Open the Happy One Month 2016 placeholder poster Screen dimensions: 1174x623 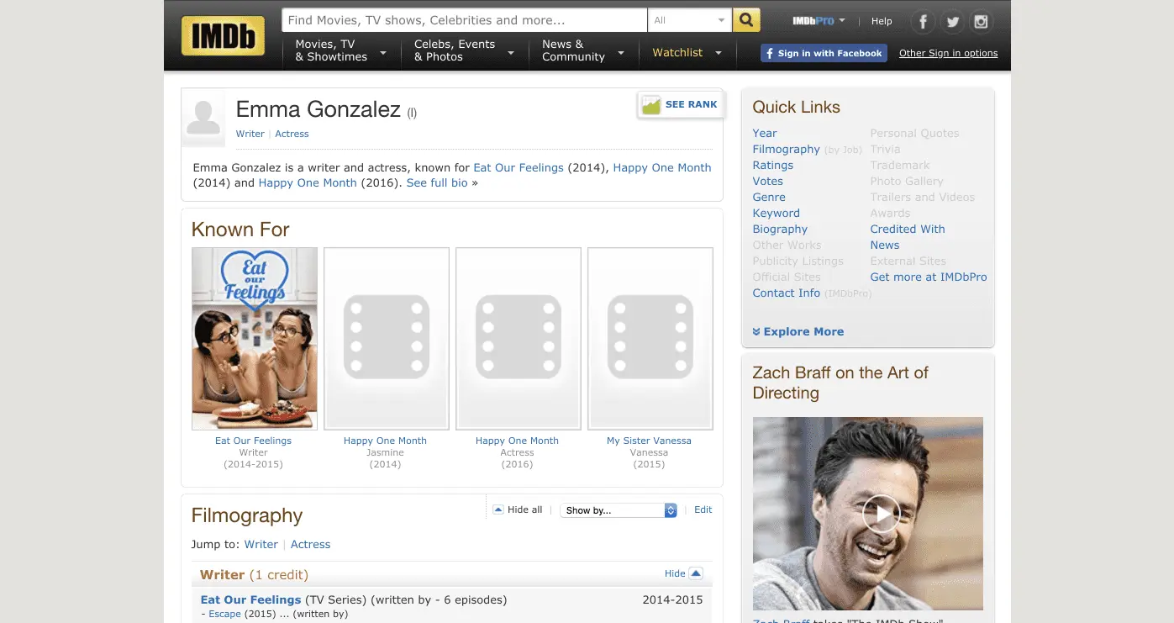point(519,339)
